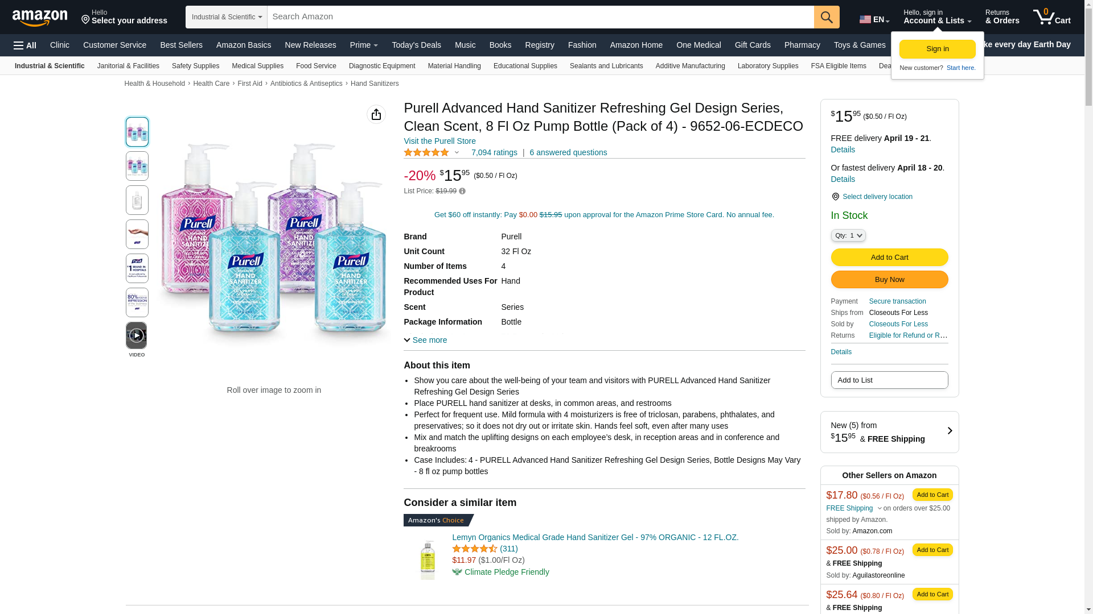Click the List Price info icon
Screen dimensions: 1093x614
coord(462,192)
